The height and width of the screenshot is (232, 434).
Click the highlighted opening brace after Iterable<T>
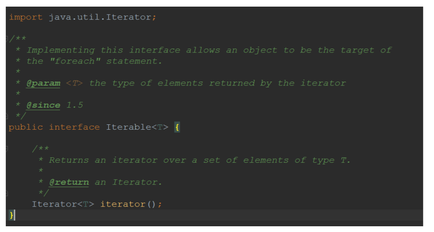click(x=177, y=127)
